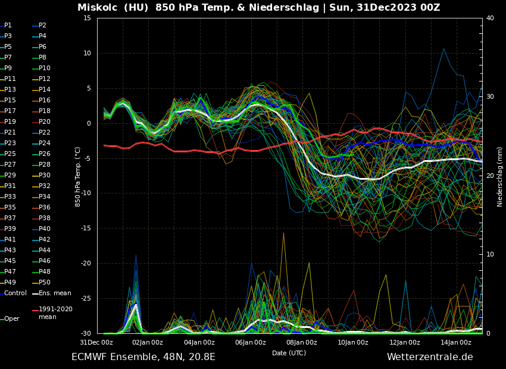Select the P2 legend entry

click(42, 26)
